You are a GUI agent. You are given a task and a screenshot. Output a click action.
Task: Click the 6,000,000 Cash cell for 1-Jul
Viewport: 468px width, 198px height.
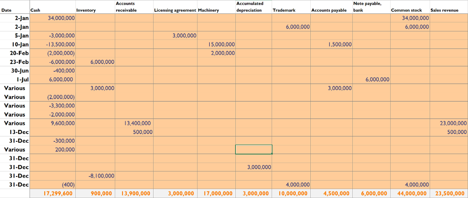pos(53,80)
